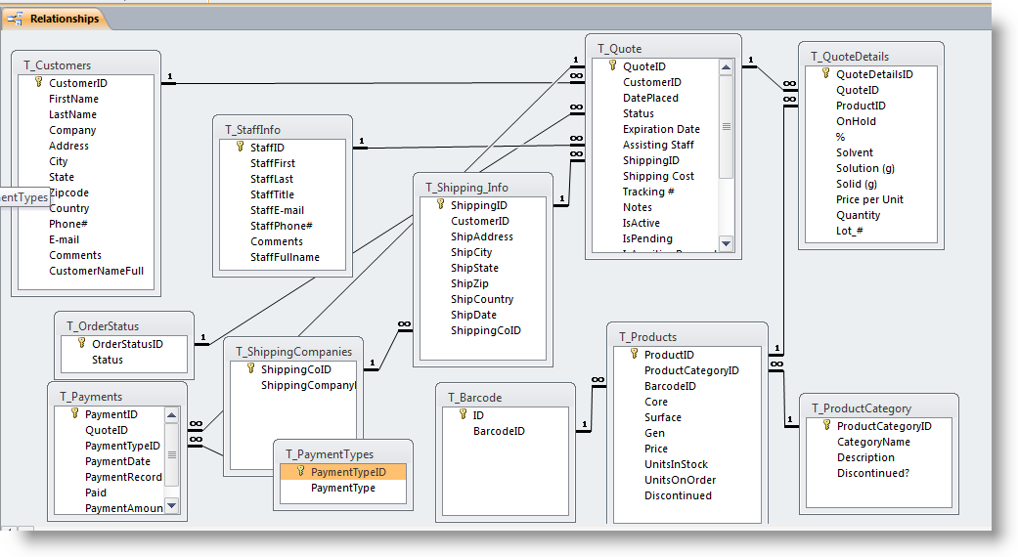
Task: Click the ShippingID key icon in T_Shipping_Info
Action: tap(440, 205)
